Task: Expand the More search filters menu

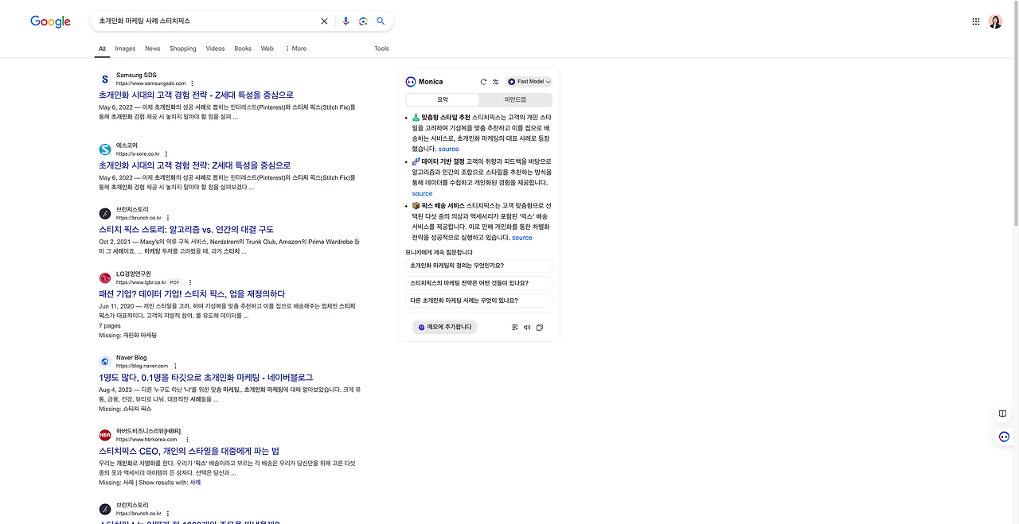Action: coord(295,49)
